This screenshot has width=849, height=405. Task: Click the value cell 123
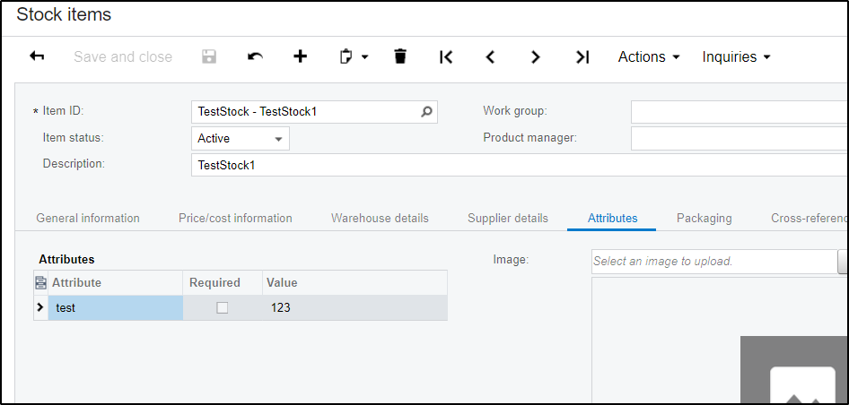(355, 307)
